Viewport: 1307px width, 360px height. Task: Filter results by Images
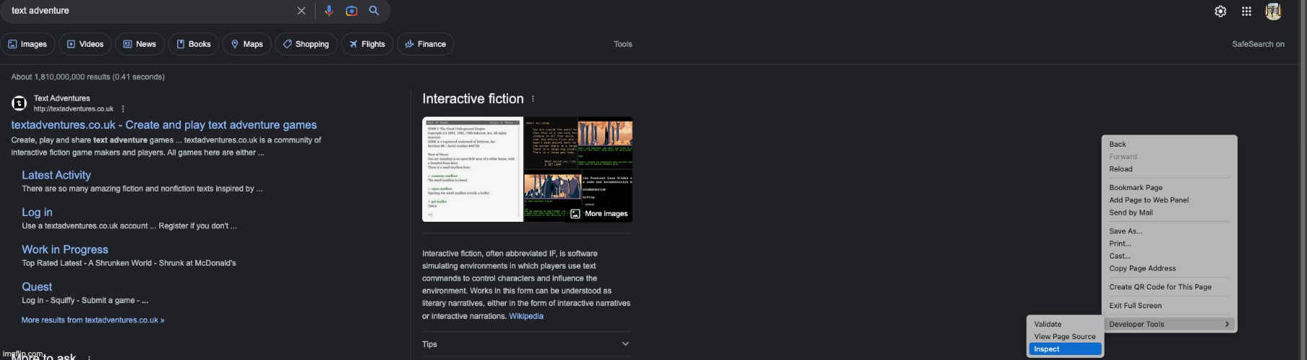coord(27,44)
